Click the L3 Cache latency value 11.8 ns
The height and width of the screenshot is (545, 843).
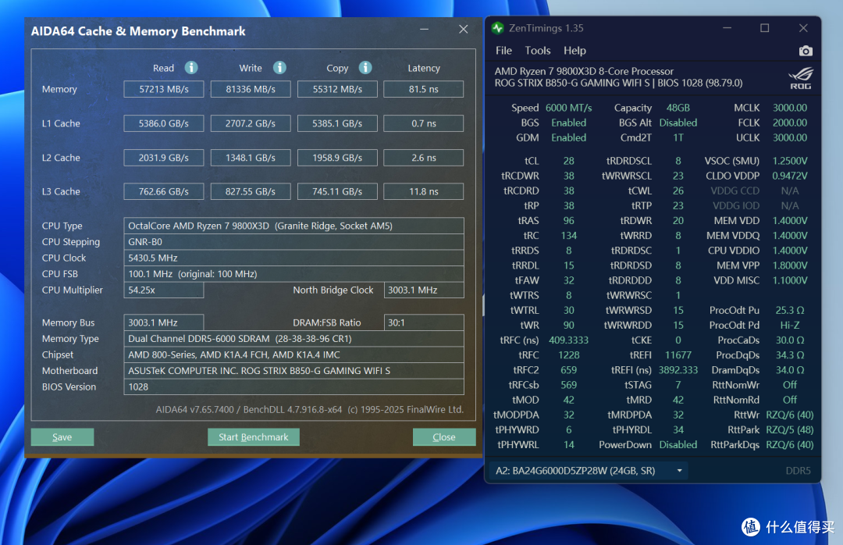click(424, 191)
